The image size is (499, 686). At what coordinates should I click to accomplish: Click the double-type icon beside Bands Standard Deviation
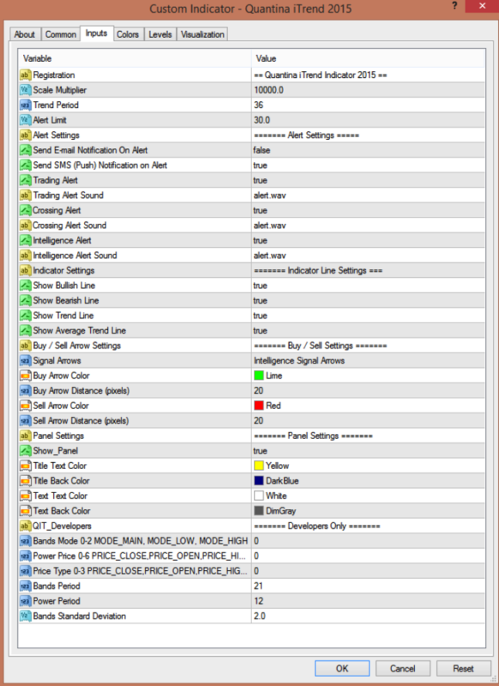coord(26,617)
